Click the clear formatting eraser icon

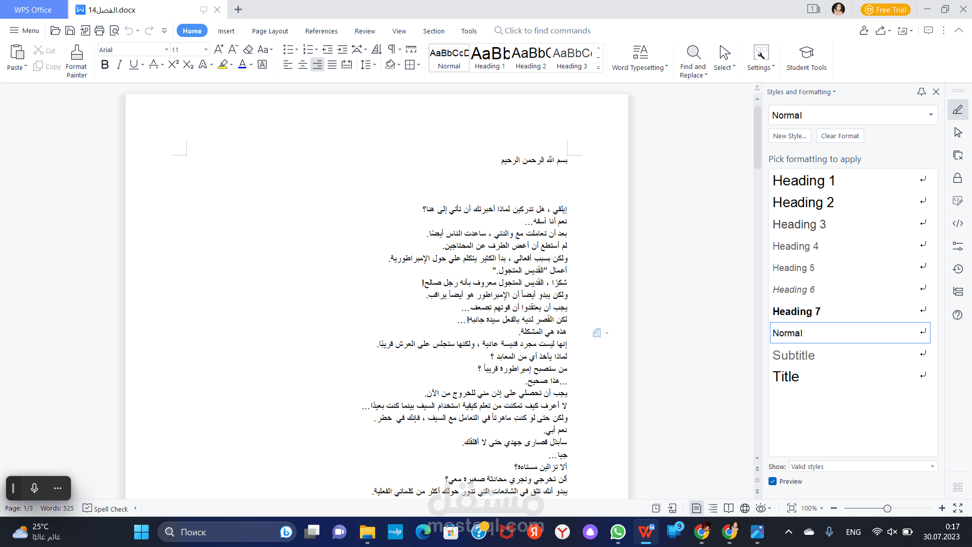pos(248,49)
